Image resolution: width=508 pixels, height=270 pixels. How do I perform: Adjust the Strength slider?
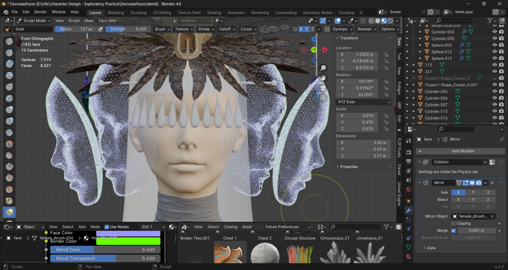point(128,29)
